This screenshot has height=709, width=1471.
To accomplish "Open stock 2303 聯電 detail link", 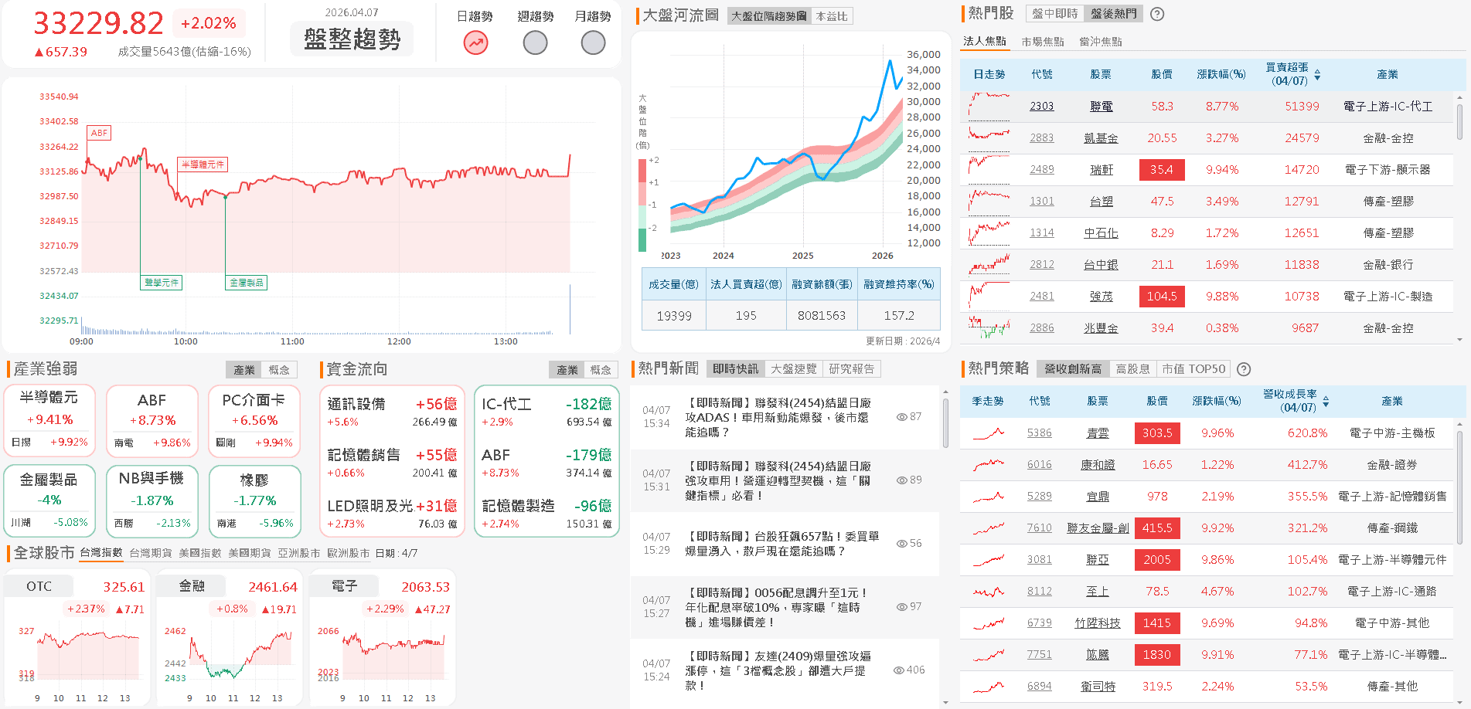I will click(1041, 106).
